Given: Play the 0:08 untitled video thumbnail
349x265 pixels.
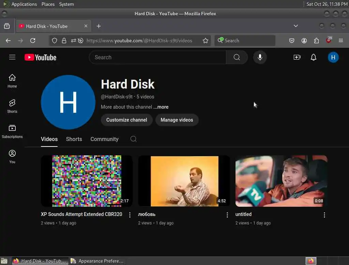Looking at the screenshot, I should tap(281, 181).
